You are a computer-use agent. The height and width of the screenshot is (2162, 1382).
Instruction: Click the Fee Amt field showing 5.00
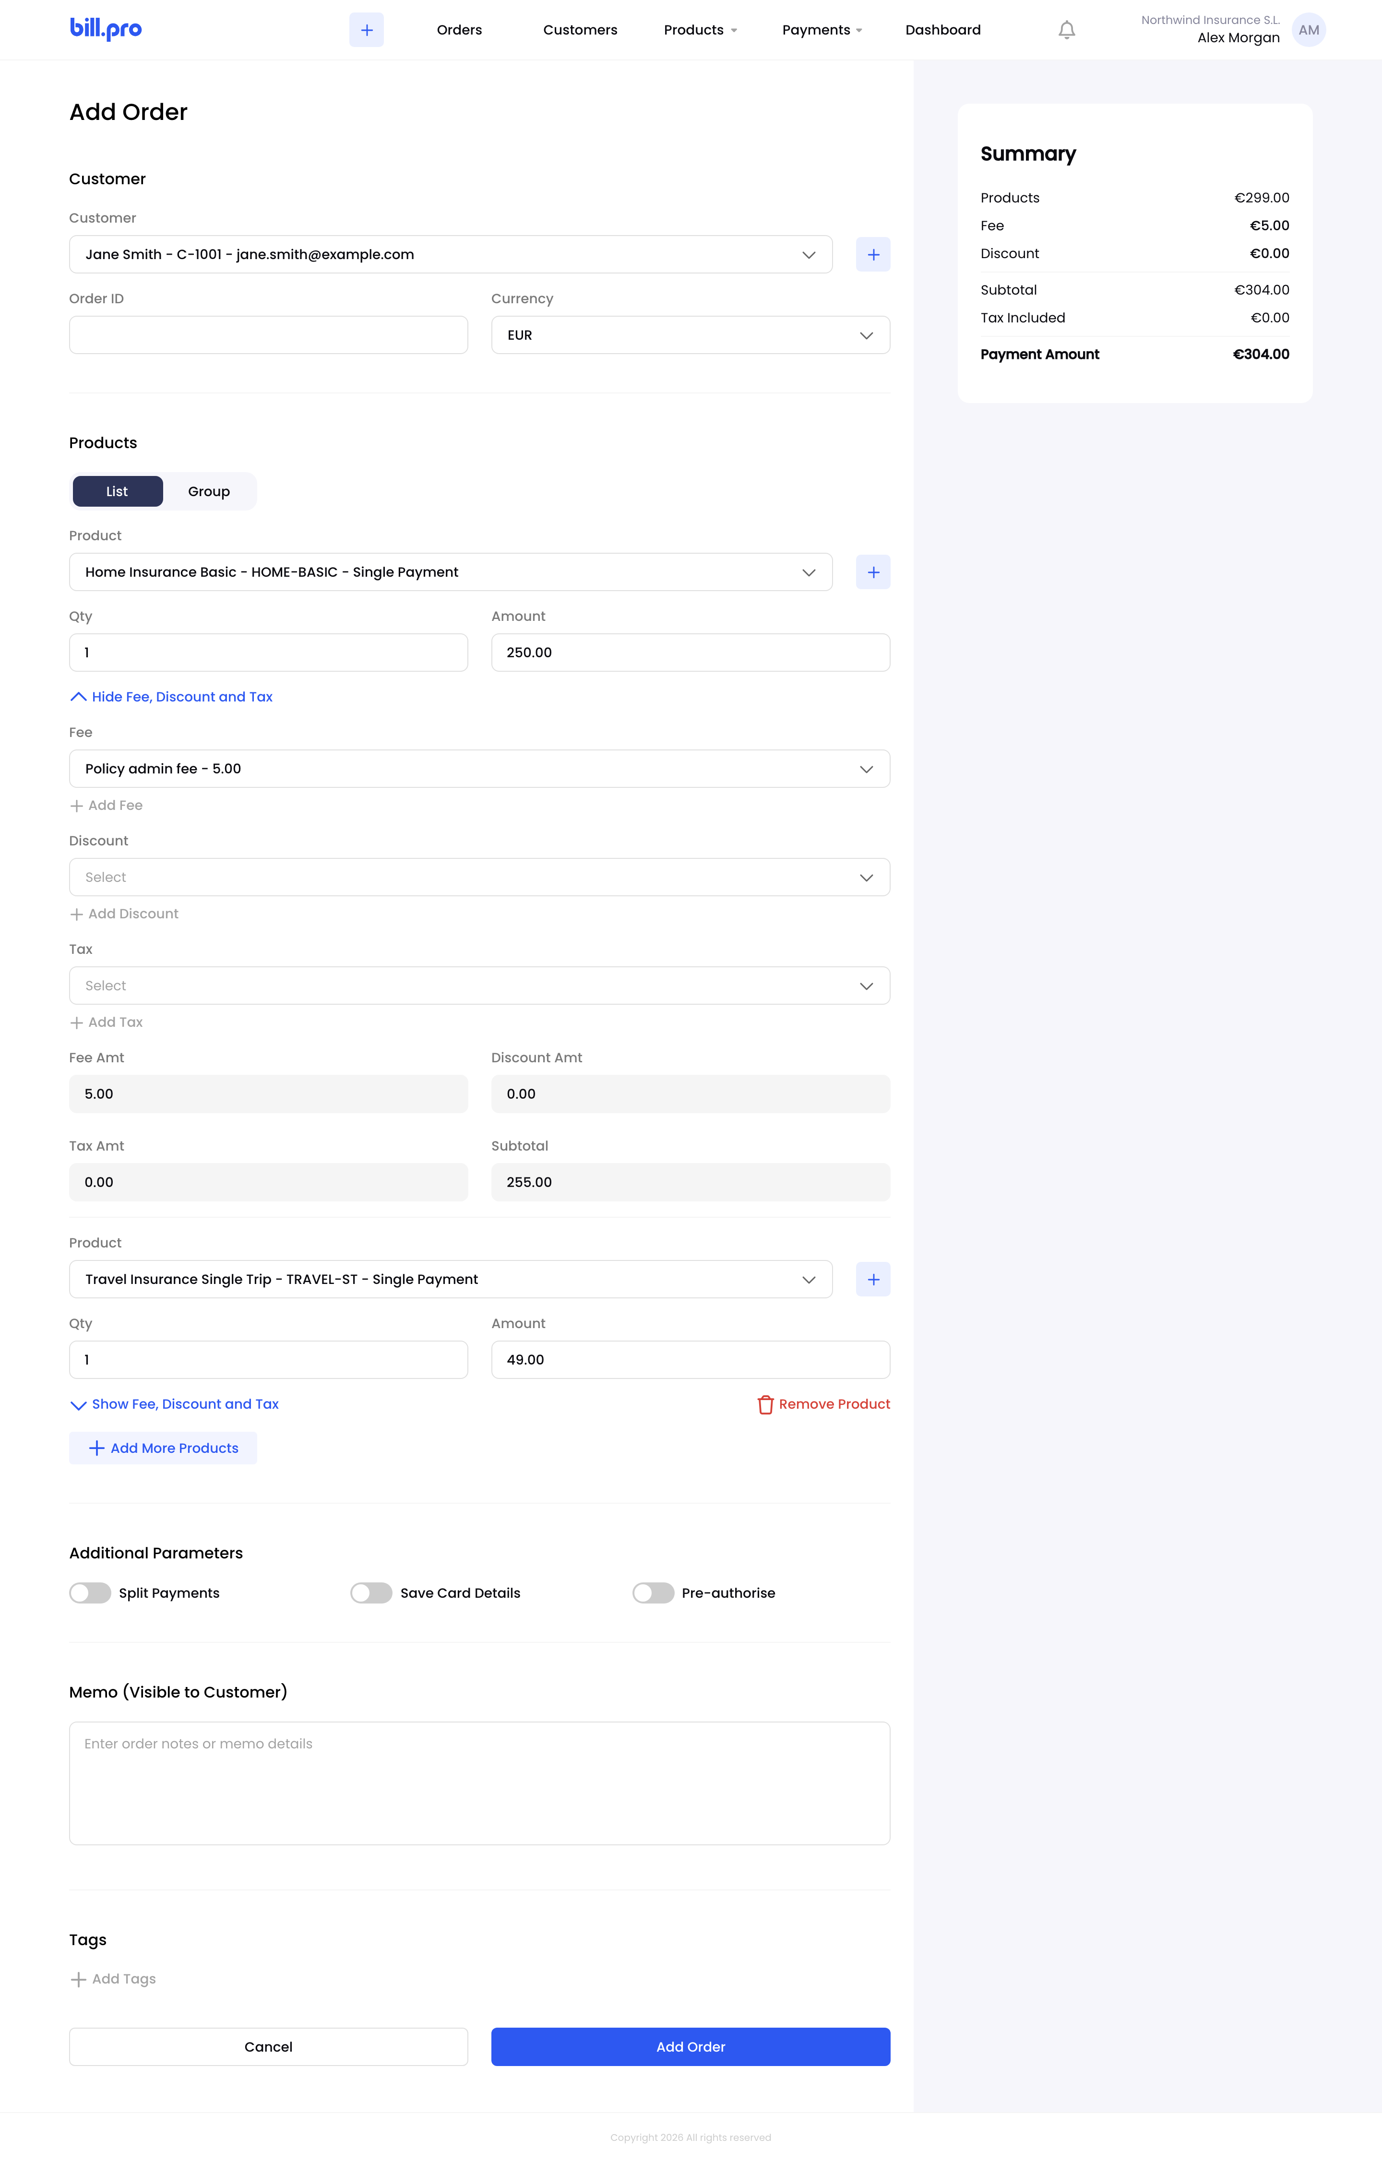[x=269, y=1094]
